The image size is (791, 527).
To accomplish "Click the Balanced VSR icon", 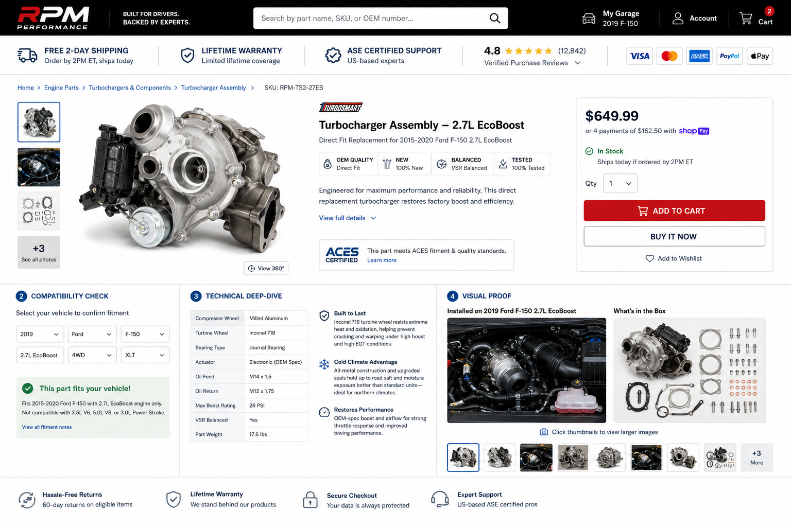I will pyautogui.click(x=441, y=164).
